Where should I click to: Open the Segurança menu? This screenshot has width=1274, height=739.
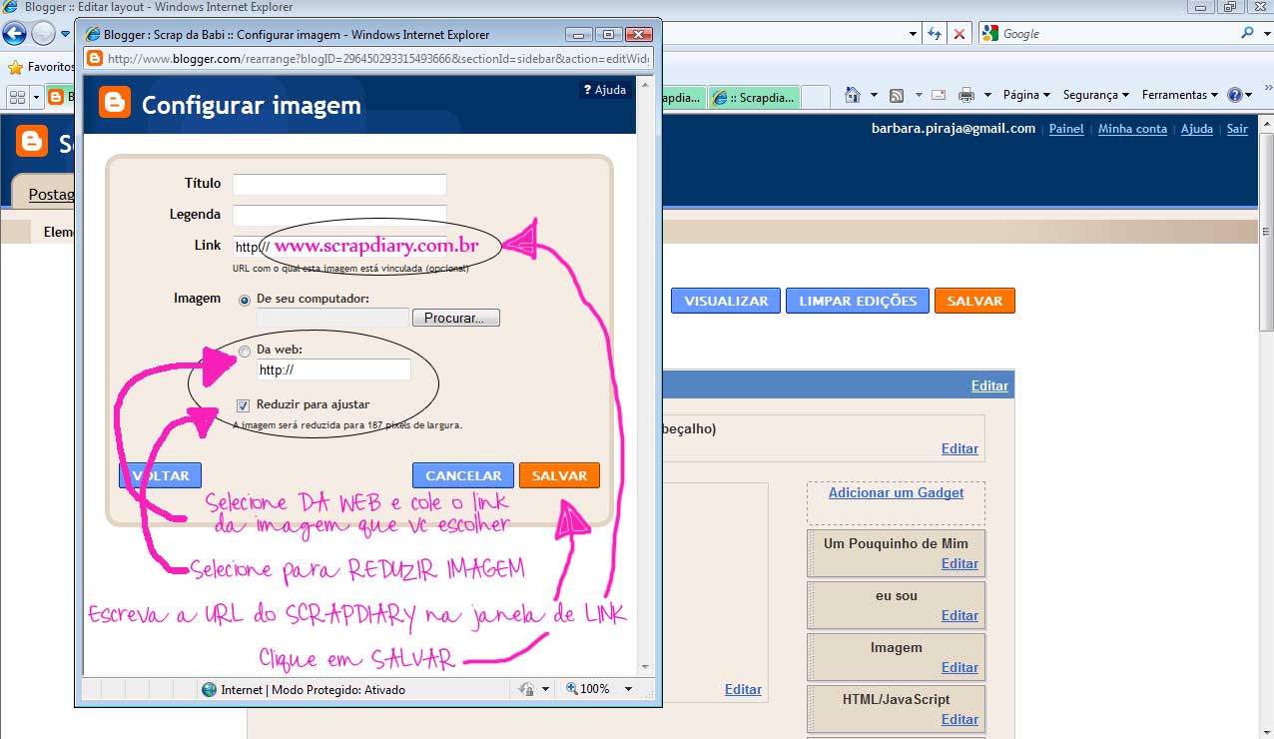coord(1096,95)
